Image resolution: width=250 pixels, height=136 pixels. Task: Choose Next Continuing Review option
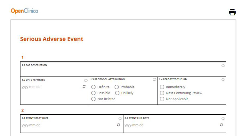tap(162, 93)
